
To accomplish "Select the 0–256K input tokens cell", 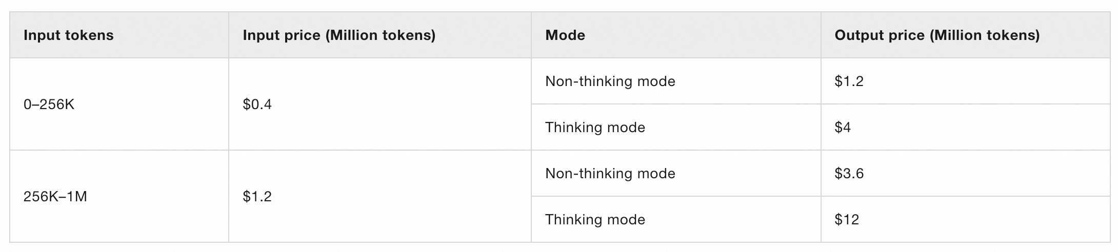I will tap(49, 104).
